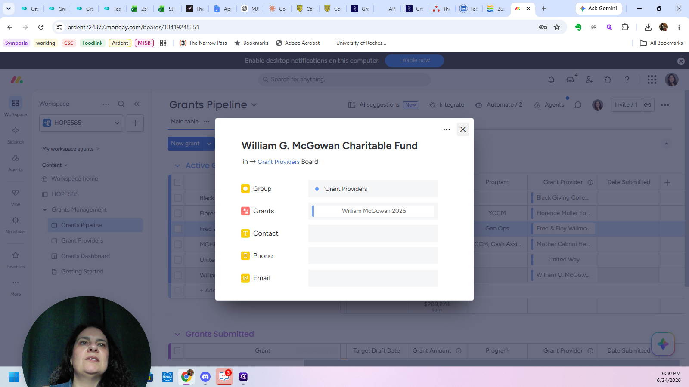Open the Grants Pipeline title dropdown
This screenshot has width=689, height=387.
tap(254, 105)
